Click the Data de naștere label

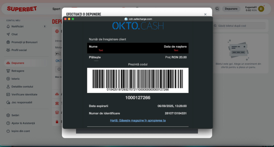175,46
